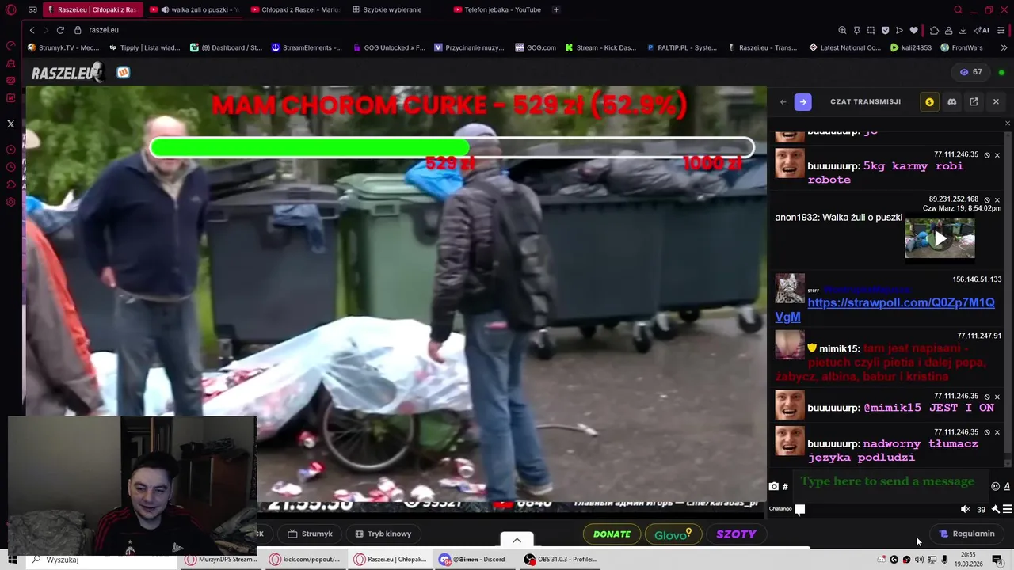Viewport: 1014px width, 570px height.
Task: Open the browser extensions cube icon
Action: click(934, 30)
